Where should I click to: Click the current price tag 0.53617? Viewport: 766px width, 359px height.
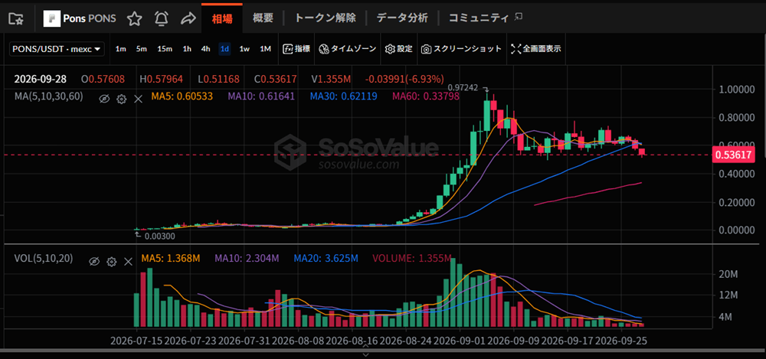click(735, 155)
